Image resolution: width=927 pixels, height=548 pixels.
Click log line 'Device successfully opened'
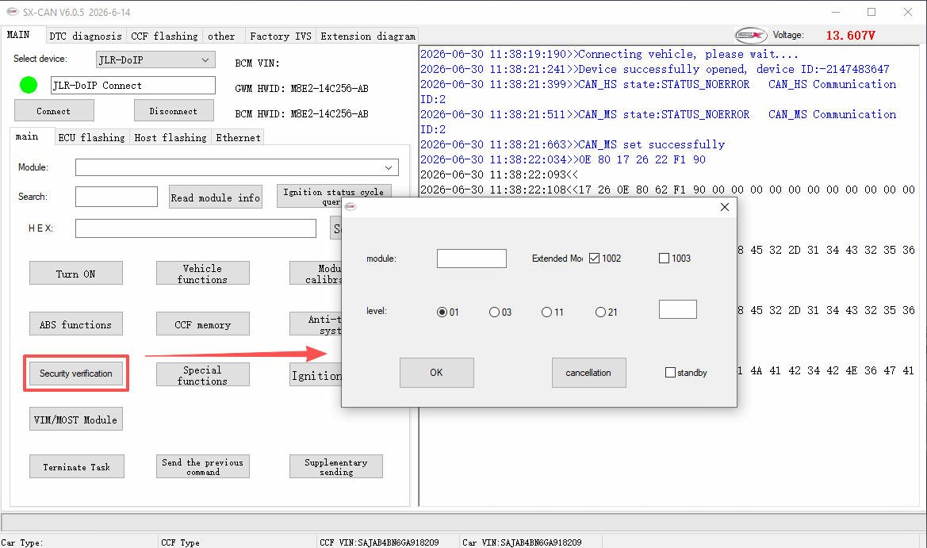[654, 69]
